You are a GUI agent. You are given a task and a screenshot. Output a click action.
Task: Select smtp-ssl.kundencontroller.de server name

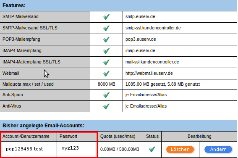pyautogui.click(x=153, y=28)
